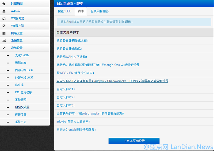
Task: Click the globe icon beside VPN客户端
Action: pos(4,26)
